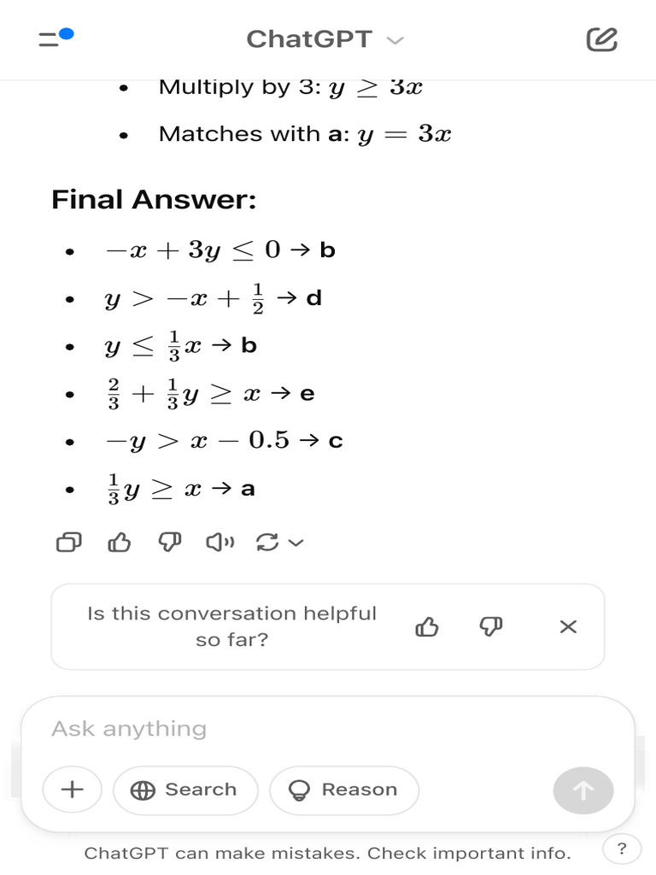Dismiss the conversation helpful prompt
Screen dimensions: 656x875
point(568,627)
